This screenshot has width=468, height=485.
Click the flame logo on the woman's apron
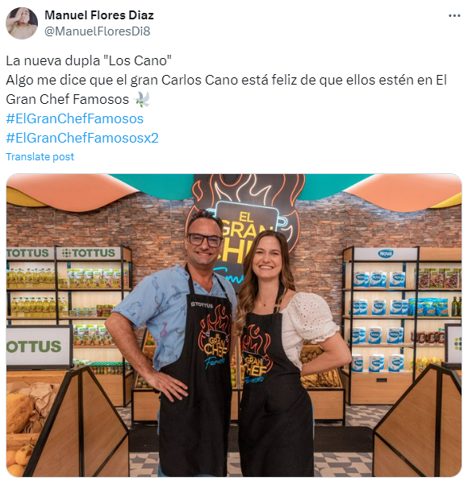pos(256,354)
